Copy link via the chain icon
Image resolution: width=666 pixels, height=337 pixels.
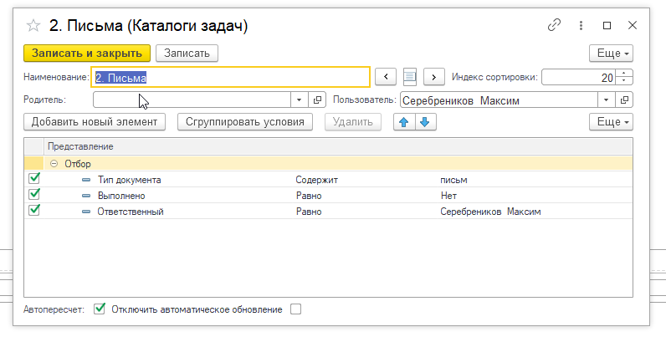coord(554,25)
